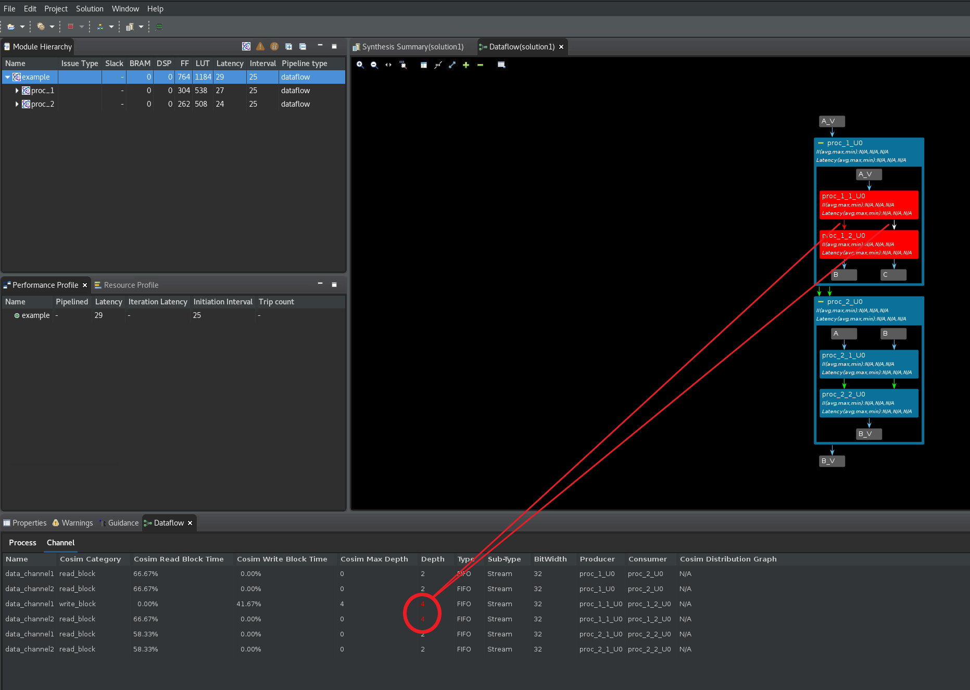Zoom out of the dataflow graph
Image resolution: width=970 pixels, height=690 pixels.
tap(374, 65)
